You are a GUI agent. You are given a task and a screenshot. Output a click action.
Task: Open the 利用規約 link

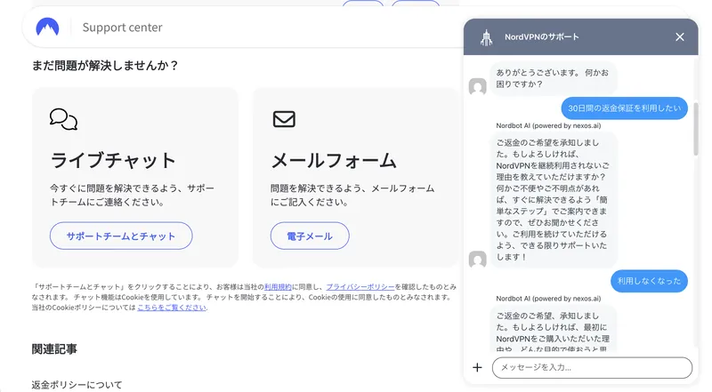278,287
